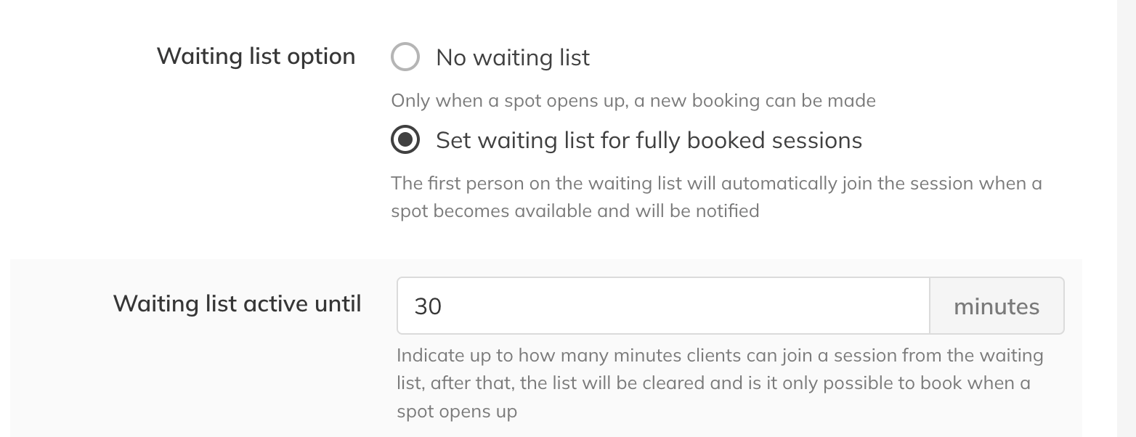This screenshot has height=437, width=1136.
Task: Click the "spot becomes available and will be notified" line
Action: point(575,211)
